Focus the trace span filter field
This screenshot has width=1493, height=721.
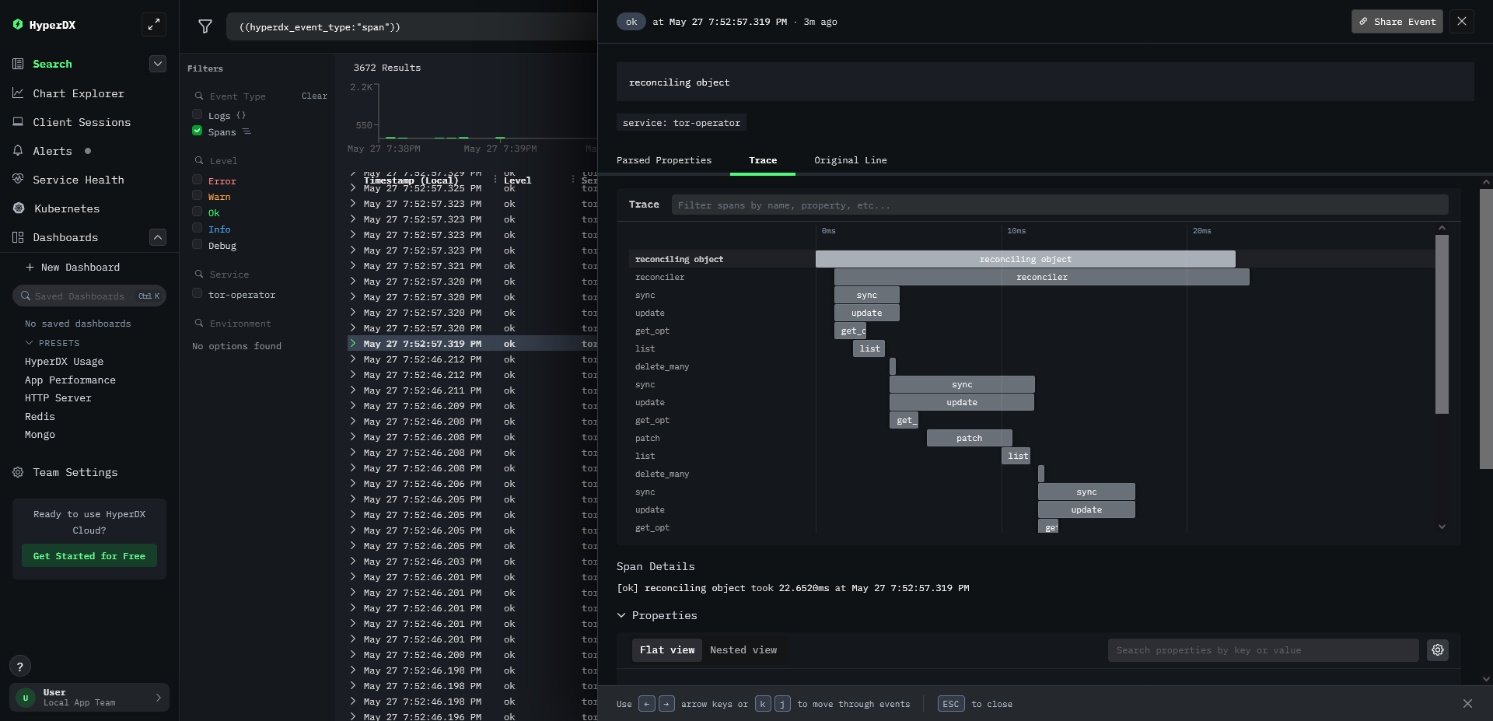click(x=1060, y=205)
